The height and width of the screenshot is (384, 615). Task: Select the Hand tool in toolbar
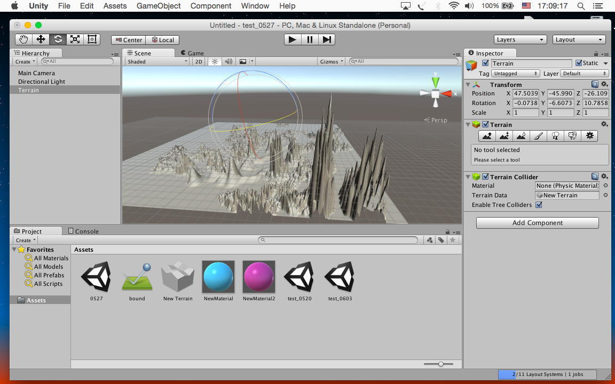click(23, 39)
